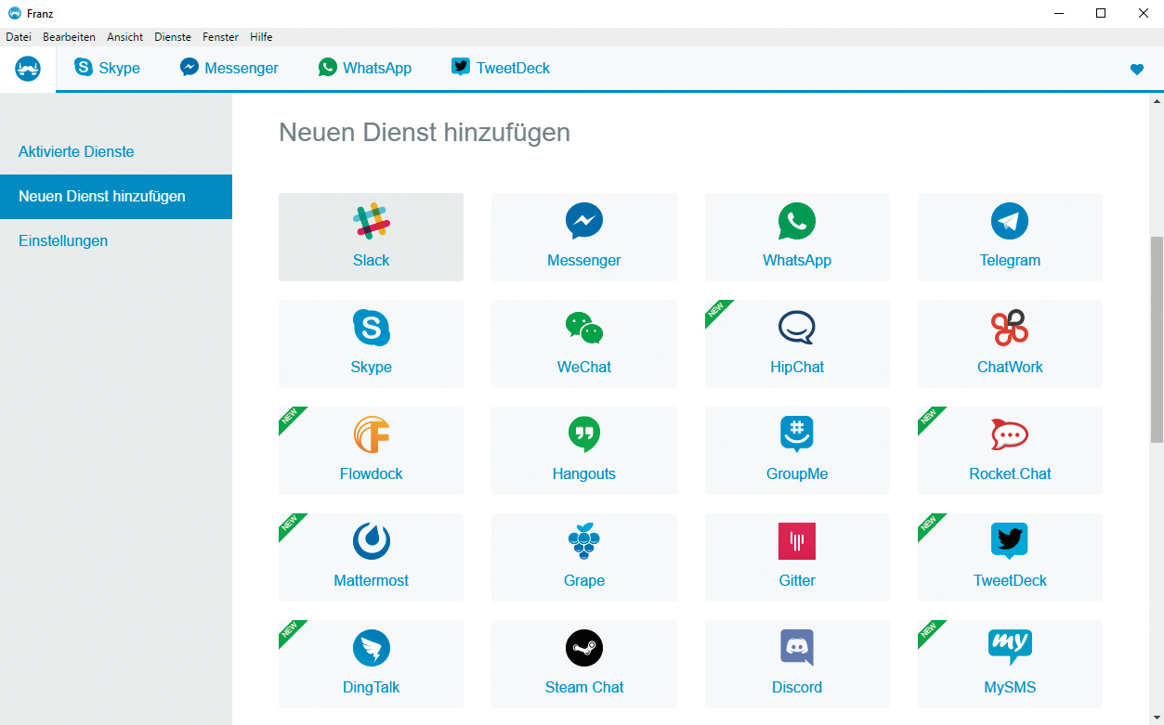The height and width of the screenshot is (725, 1164).
Task: Open Einstellungen in the sidebar
Action: [63, 240]
